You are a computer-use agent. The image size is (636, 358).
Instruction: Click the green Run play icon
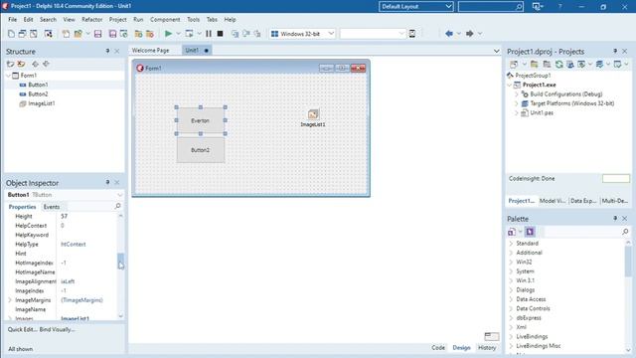click(x=168, y=34)
